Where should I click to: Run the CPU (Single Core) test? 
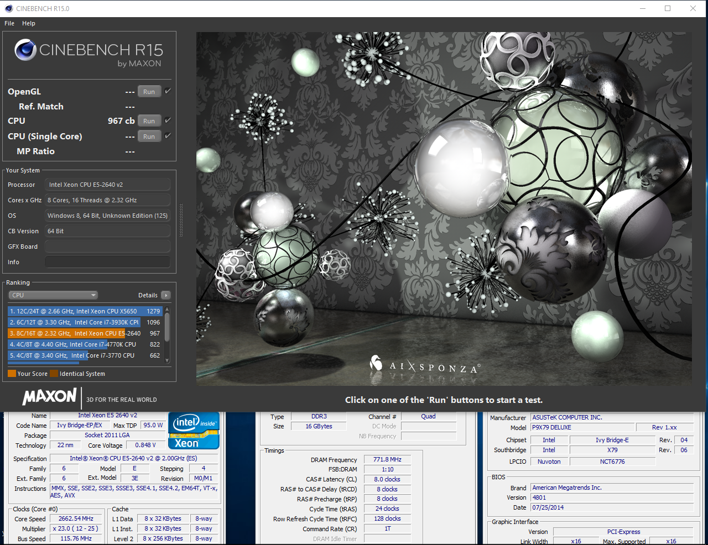(149, 137)
